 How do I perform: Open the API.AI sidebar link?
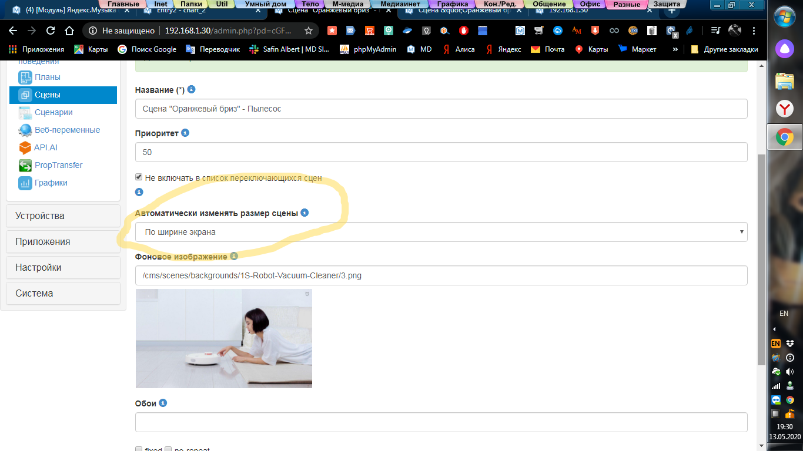click(46, 147)
